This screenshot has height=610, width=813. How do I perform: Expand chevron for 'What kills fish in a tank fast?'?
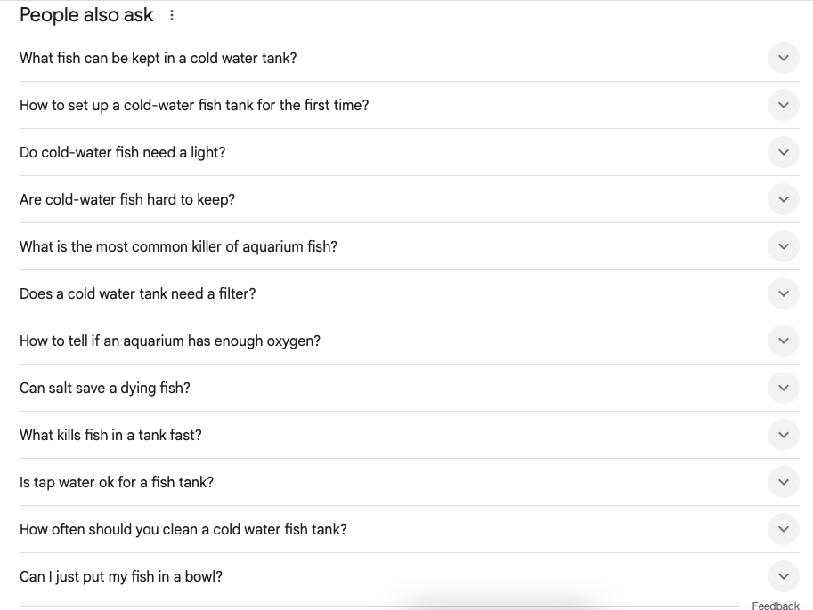pos(784,436)
